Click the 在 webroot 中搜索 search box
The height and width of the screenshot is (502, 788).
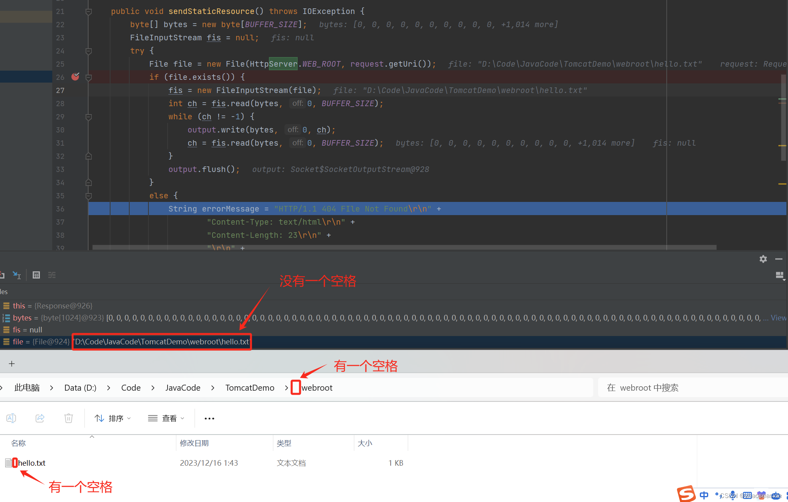(692, 387)
